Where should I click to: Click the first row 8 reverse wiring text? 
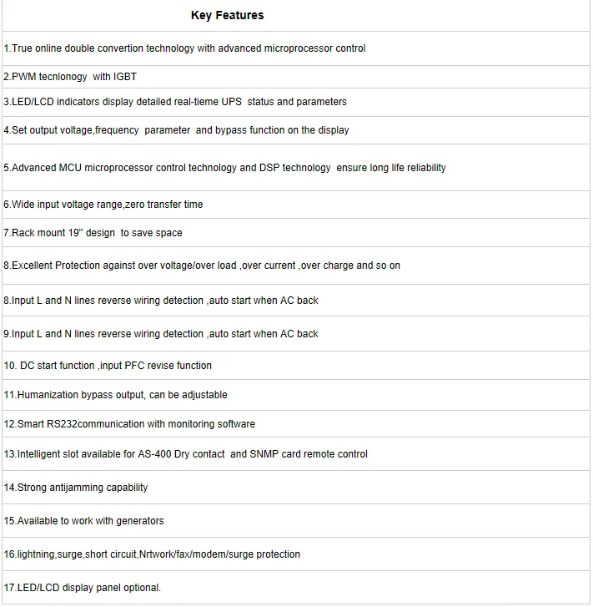click(x=161, y=301)
